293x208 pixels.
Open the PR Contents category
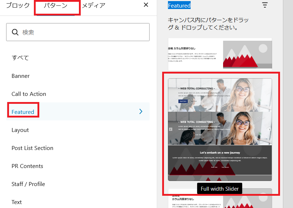(27, 166)
